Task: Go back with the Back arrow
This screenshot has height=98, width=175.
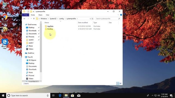Action: pos(24,19)
